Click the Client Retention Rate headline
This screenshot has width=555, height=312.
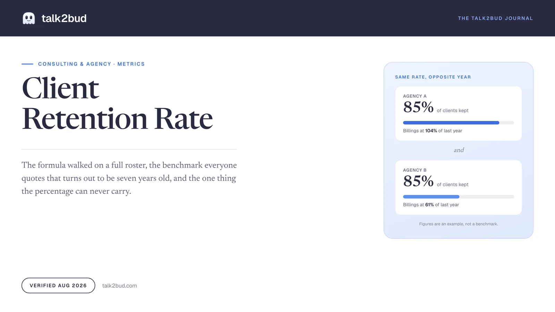point(117,103)
